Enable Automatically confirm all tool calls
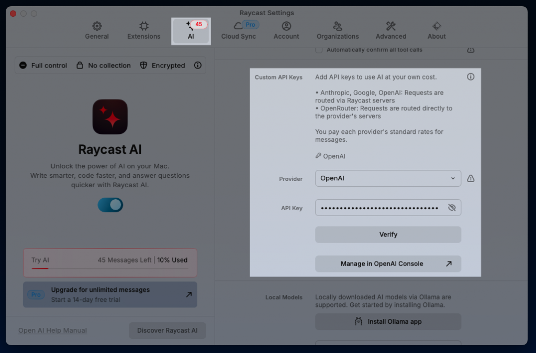The height and width of the screenshot is (353, 536). click(319, 50)
